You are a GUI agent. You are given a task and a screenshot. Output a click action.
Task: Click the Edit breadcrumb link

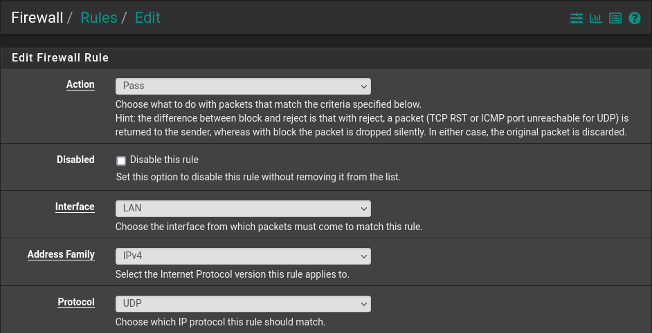147,18
